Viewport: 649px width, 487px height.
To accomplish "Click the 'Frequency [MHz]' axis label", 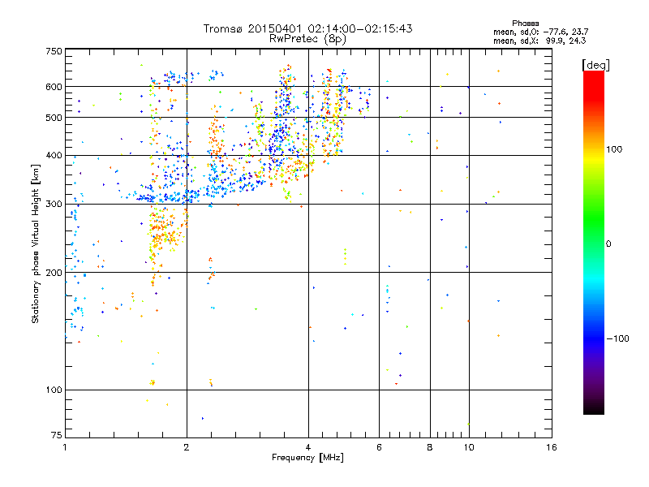I will point(307,458).
